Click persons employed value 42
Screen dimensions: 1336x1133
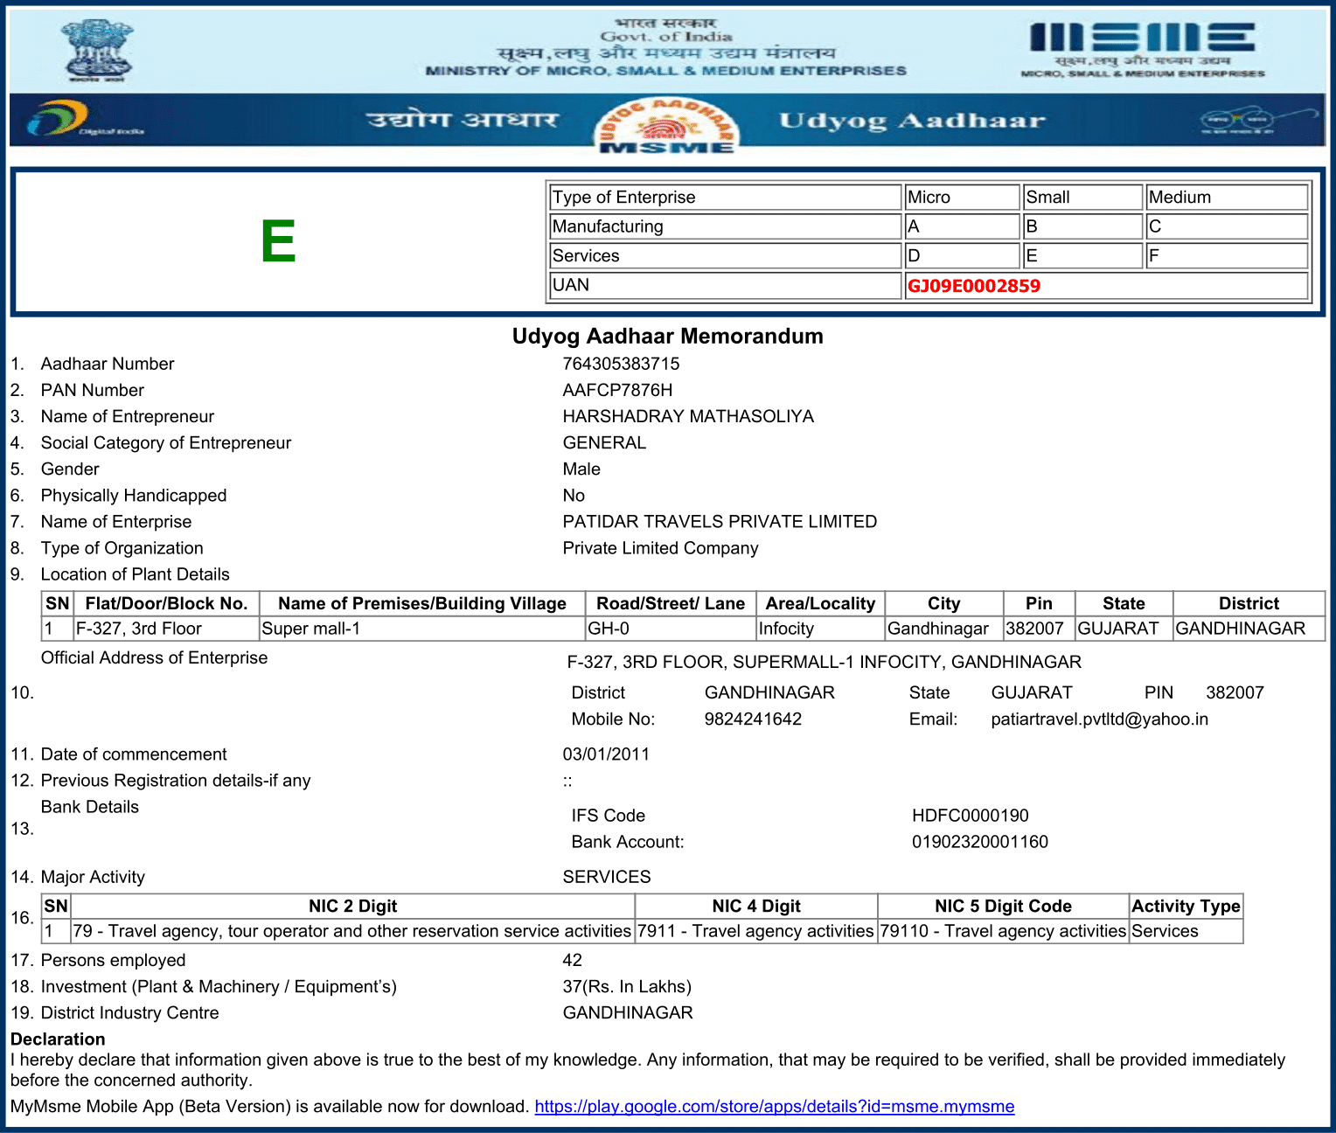point(572,960)
